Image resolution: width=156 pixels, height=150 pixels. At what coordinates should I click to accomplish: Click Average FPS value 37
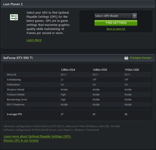pos(62,114)
